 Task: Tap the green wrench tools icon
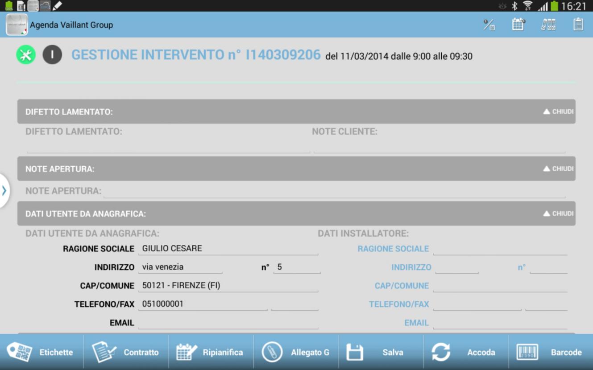coord(26,55)
